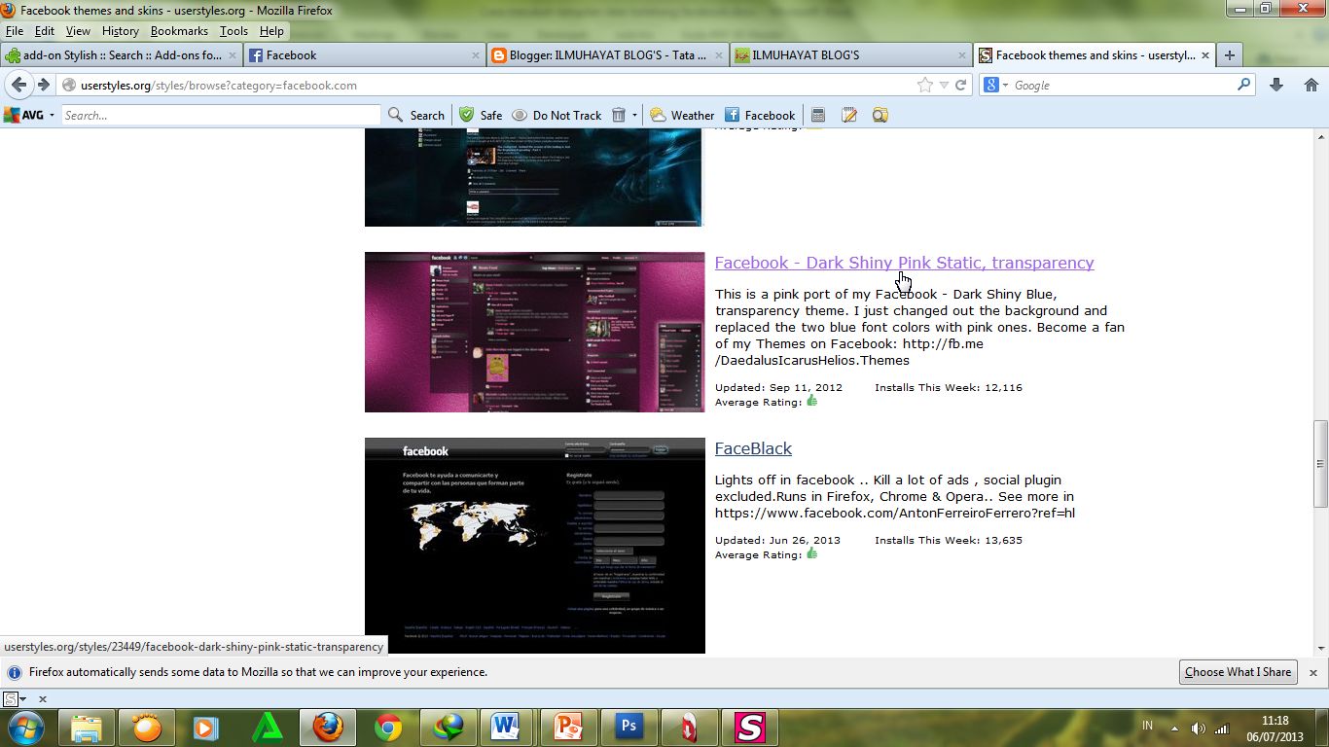Click thumbs-up rating icon for Dark Shiny Pink
The width and height of the screenshot is (1329, 747).
coord(811,401)
